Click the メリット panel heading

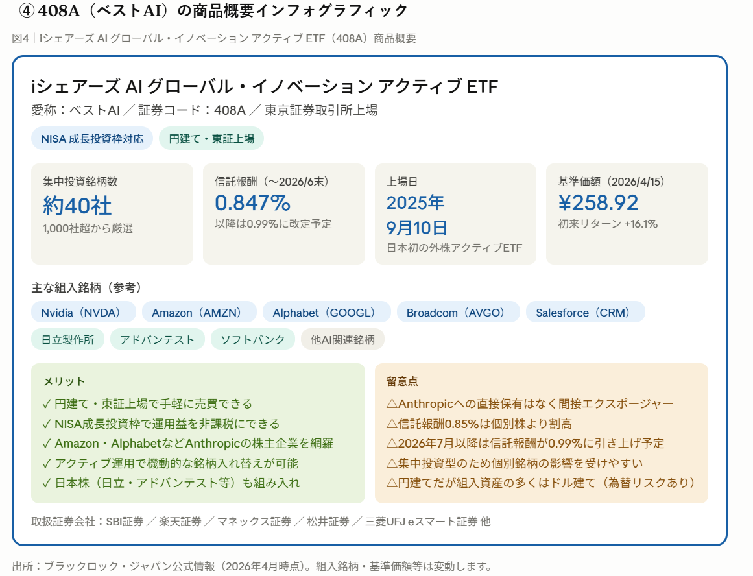(64, 381)
